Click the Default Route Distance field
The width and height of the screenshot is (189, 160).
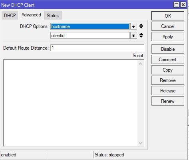pos(97,48)
